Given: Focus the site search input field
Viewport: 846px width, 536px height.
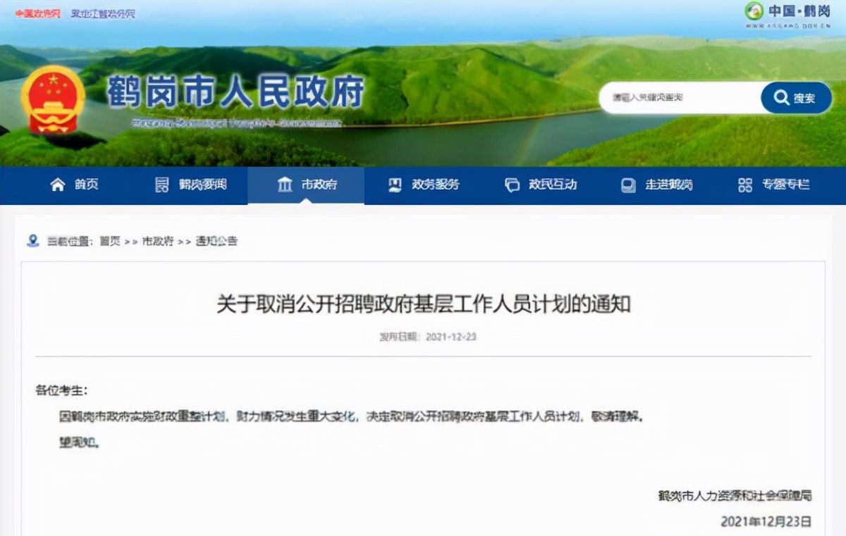Looking at the screenshot, I should tap(680, 98).
